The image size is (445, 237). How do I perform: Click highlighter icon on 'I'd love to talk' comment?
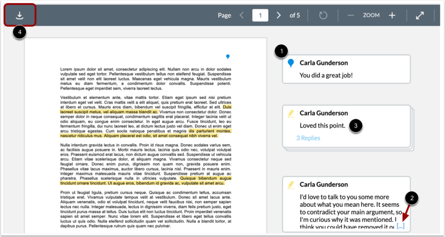point(290,185)
